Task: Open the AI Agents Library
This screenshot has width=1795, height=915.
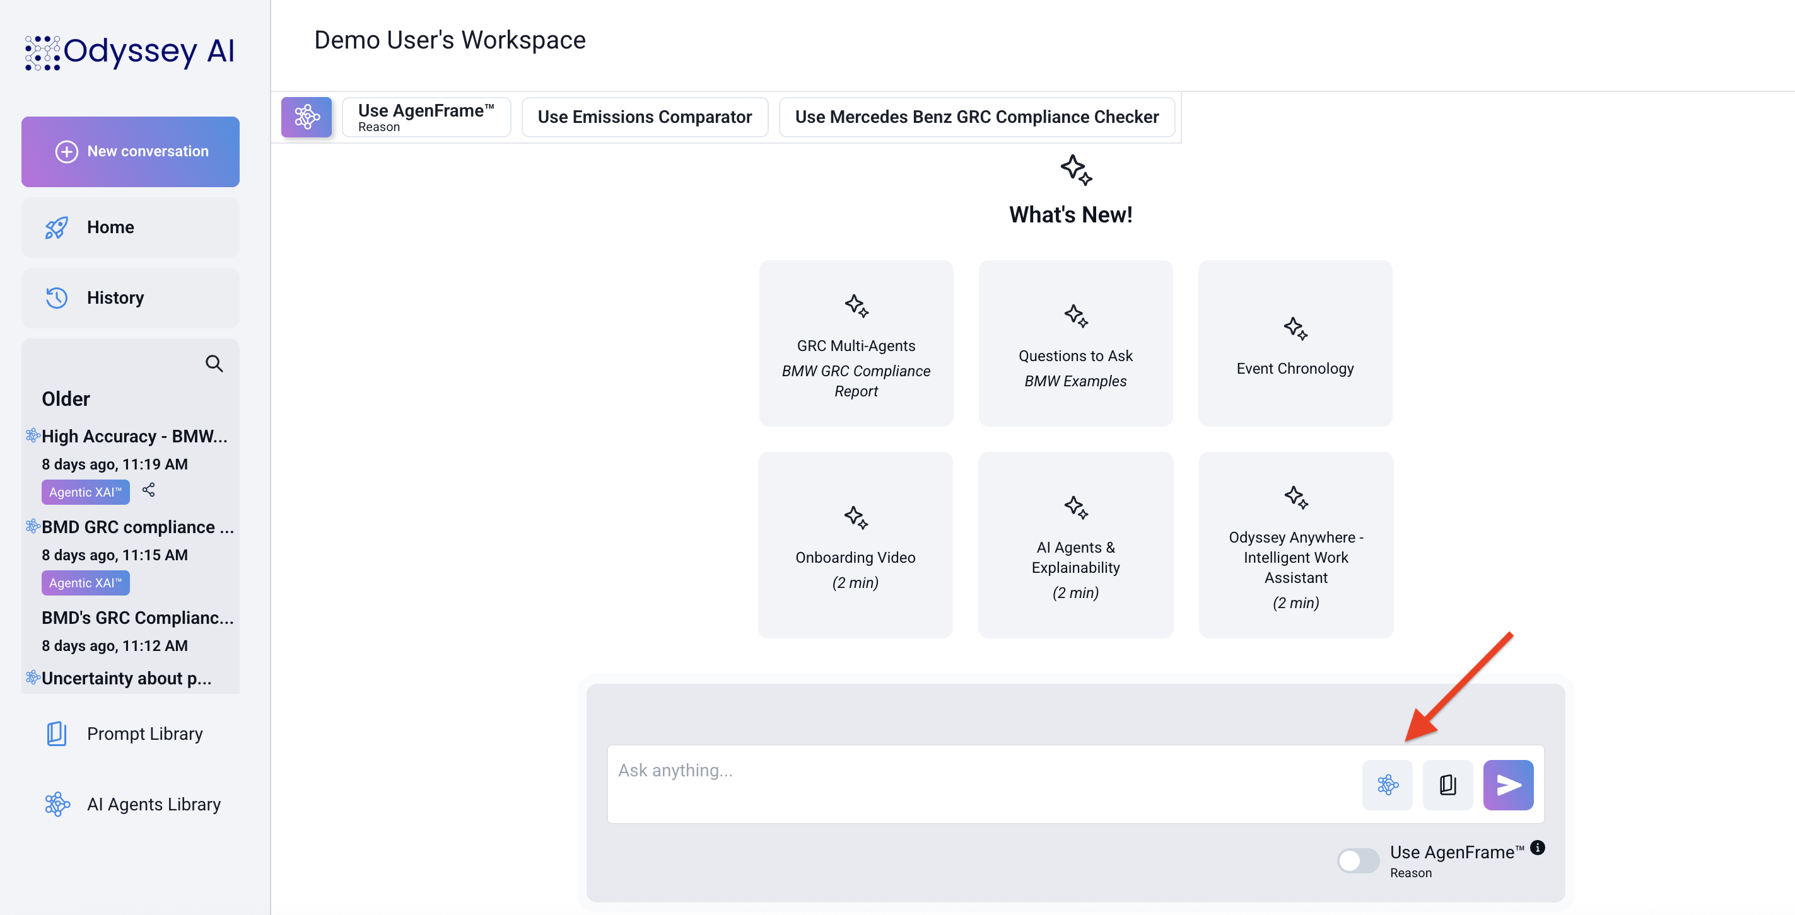Action: pos(131,804)
